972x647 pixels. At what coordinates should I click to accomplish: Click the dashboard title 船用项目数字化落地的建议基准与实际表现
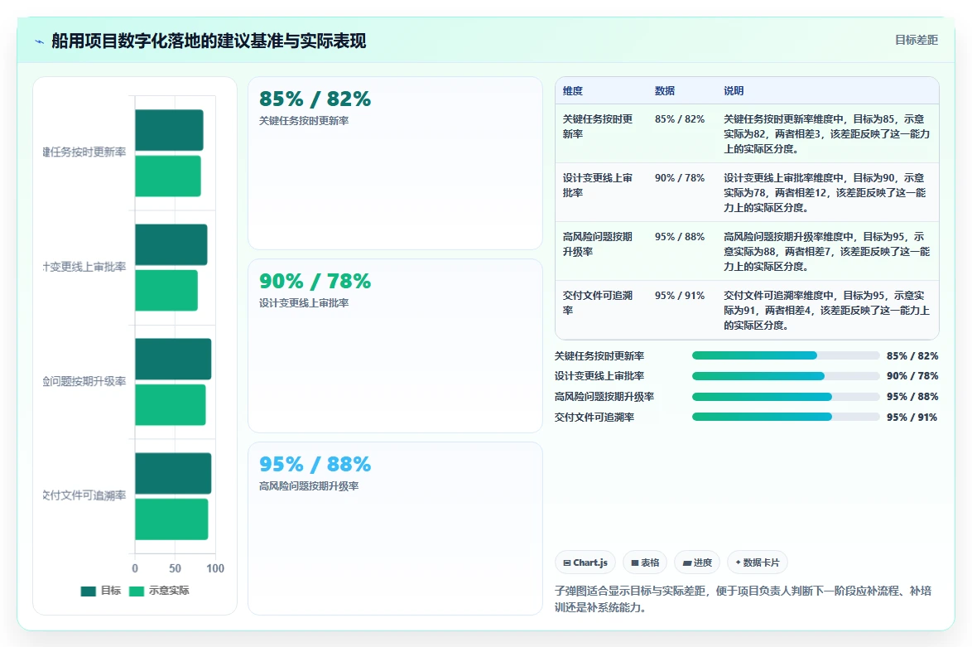(209, 41)
